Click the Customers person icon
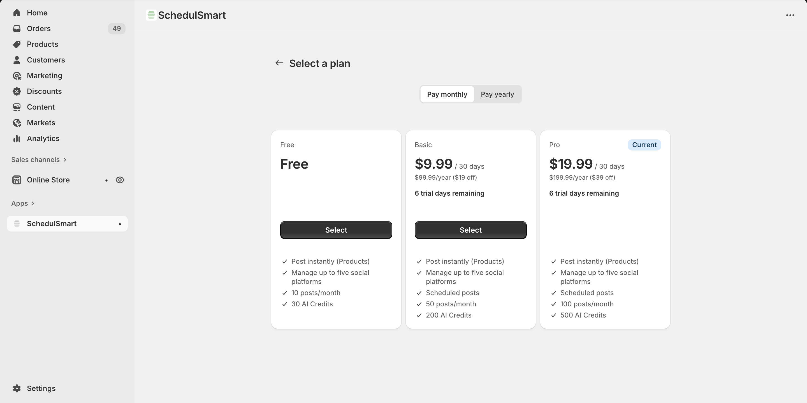807x403 pixels. click(17, 60)
